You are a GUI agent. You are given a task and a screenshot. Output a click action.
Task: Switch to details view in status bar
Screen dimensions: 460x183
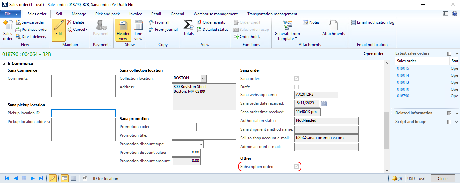65,178
